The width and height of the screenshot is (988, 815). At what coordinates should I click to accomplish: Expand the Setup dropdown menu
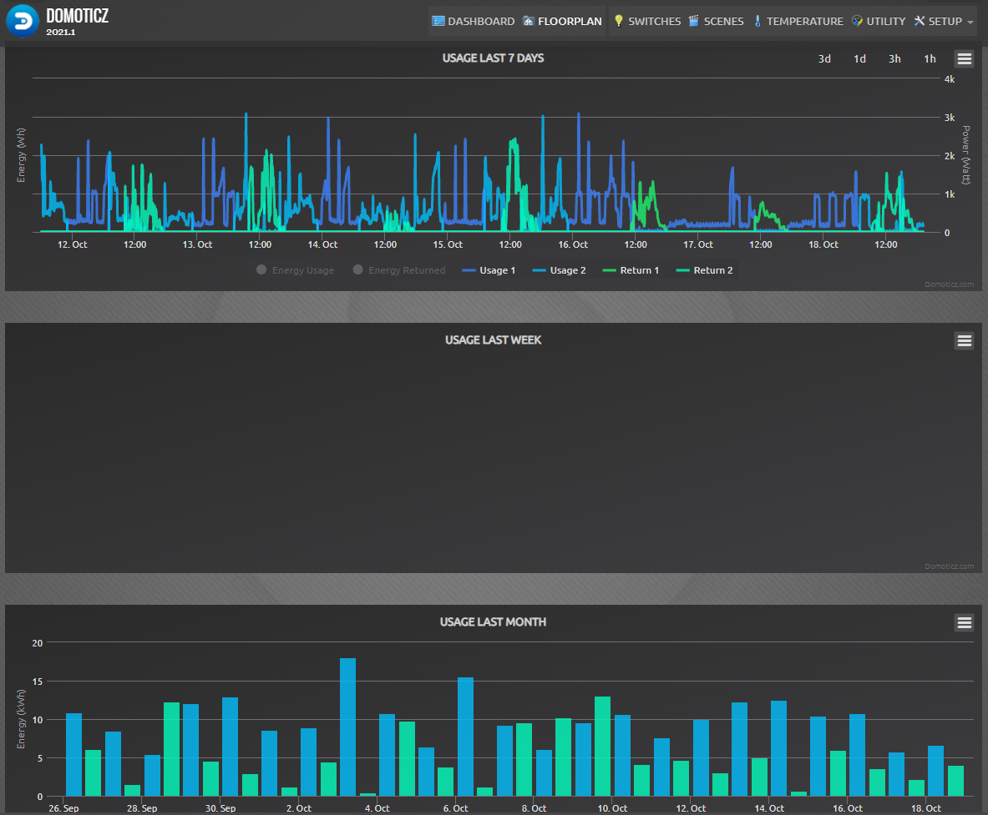pyautogui.click(x=944, y=22)
